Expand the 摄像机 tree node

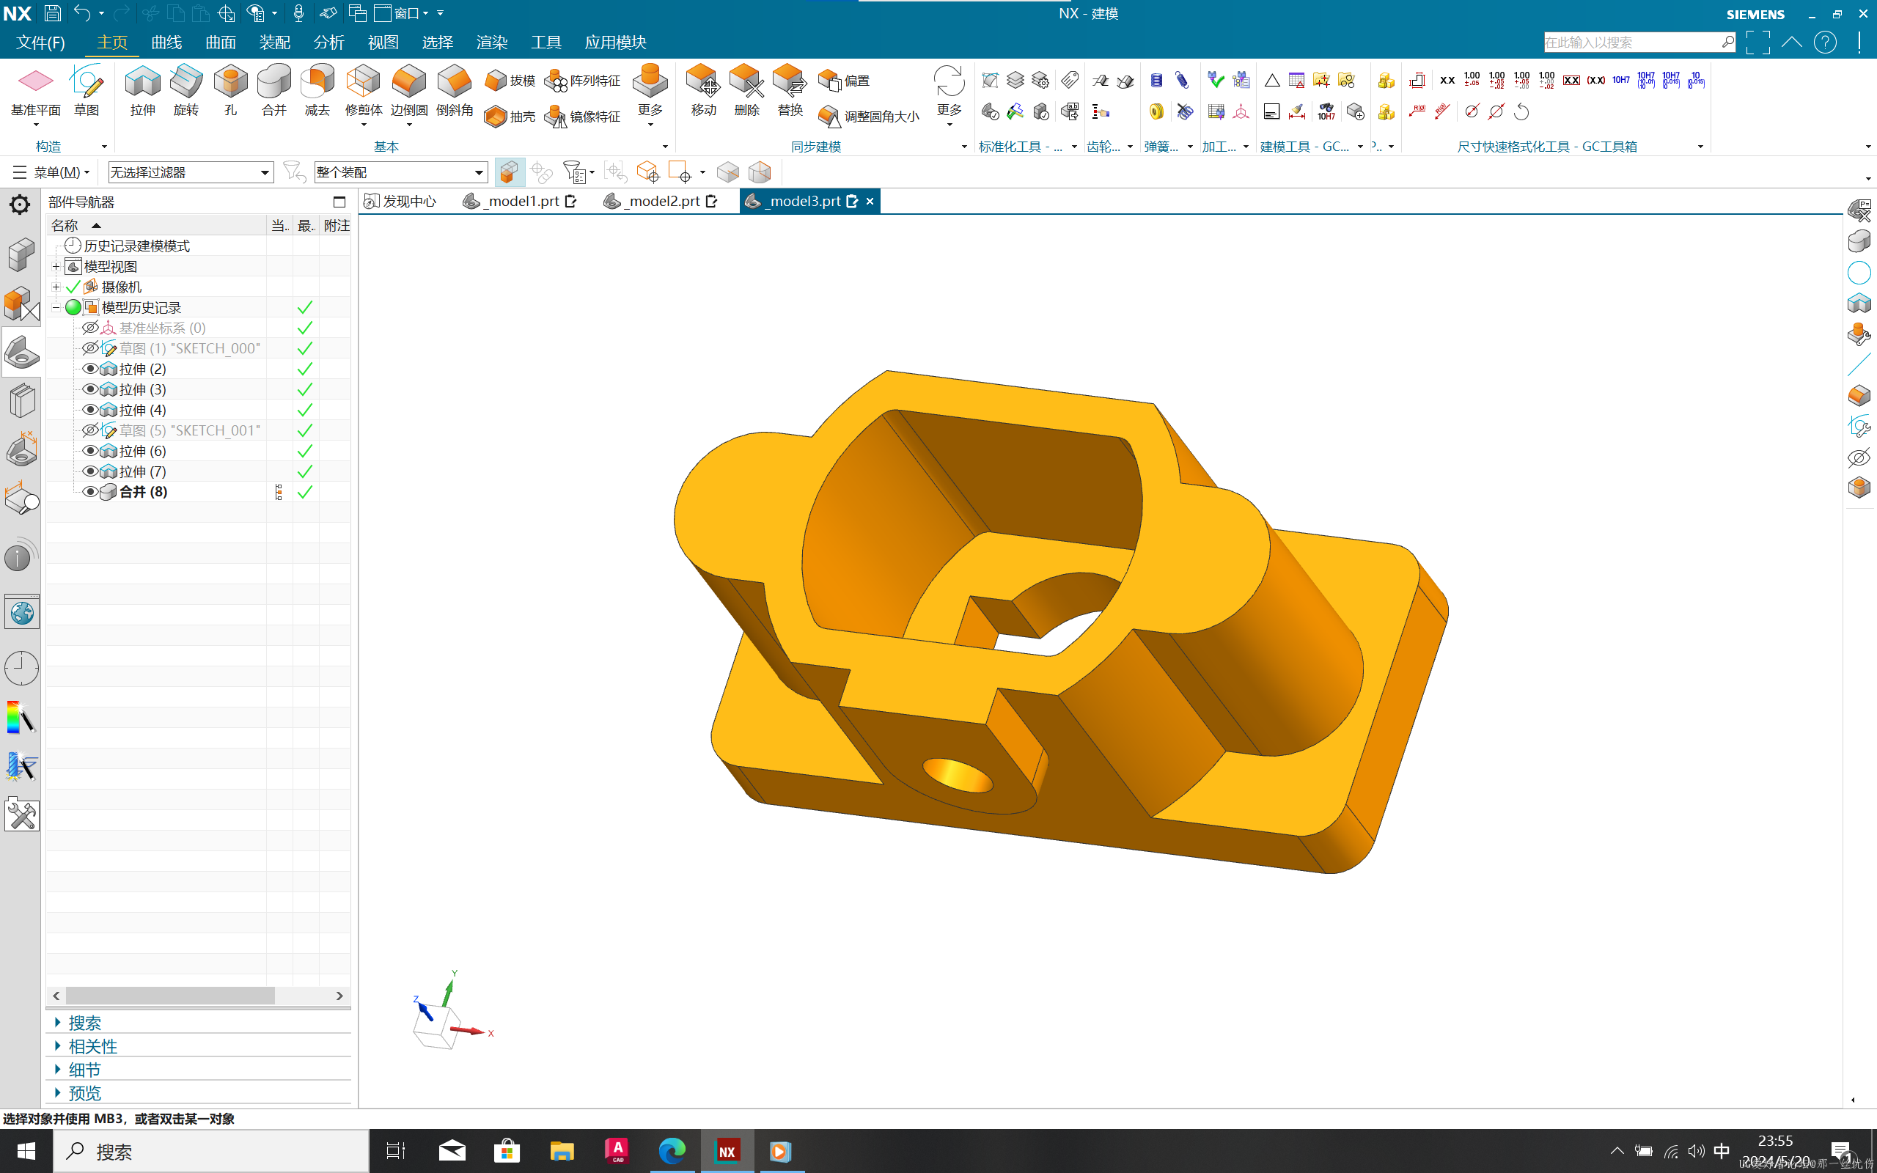[56, 287]
